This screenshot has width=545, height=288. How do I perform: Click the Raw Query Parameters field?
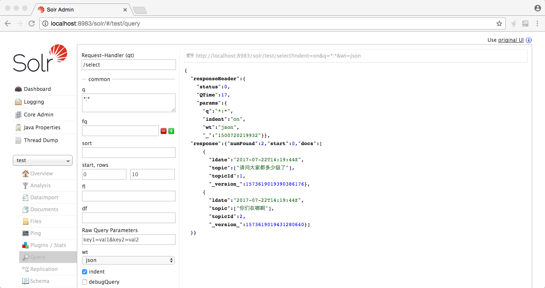pos(129,239)
